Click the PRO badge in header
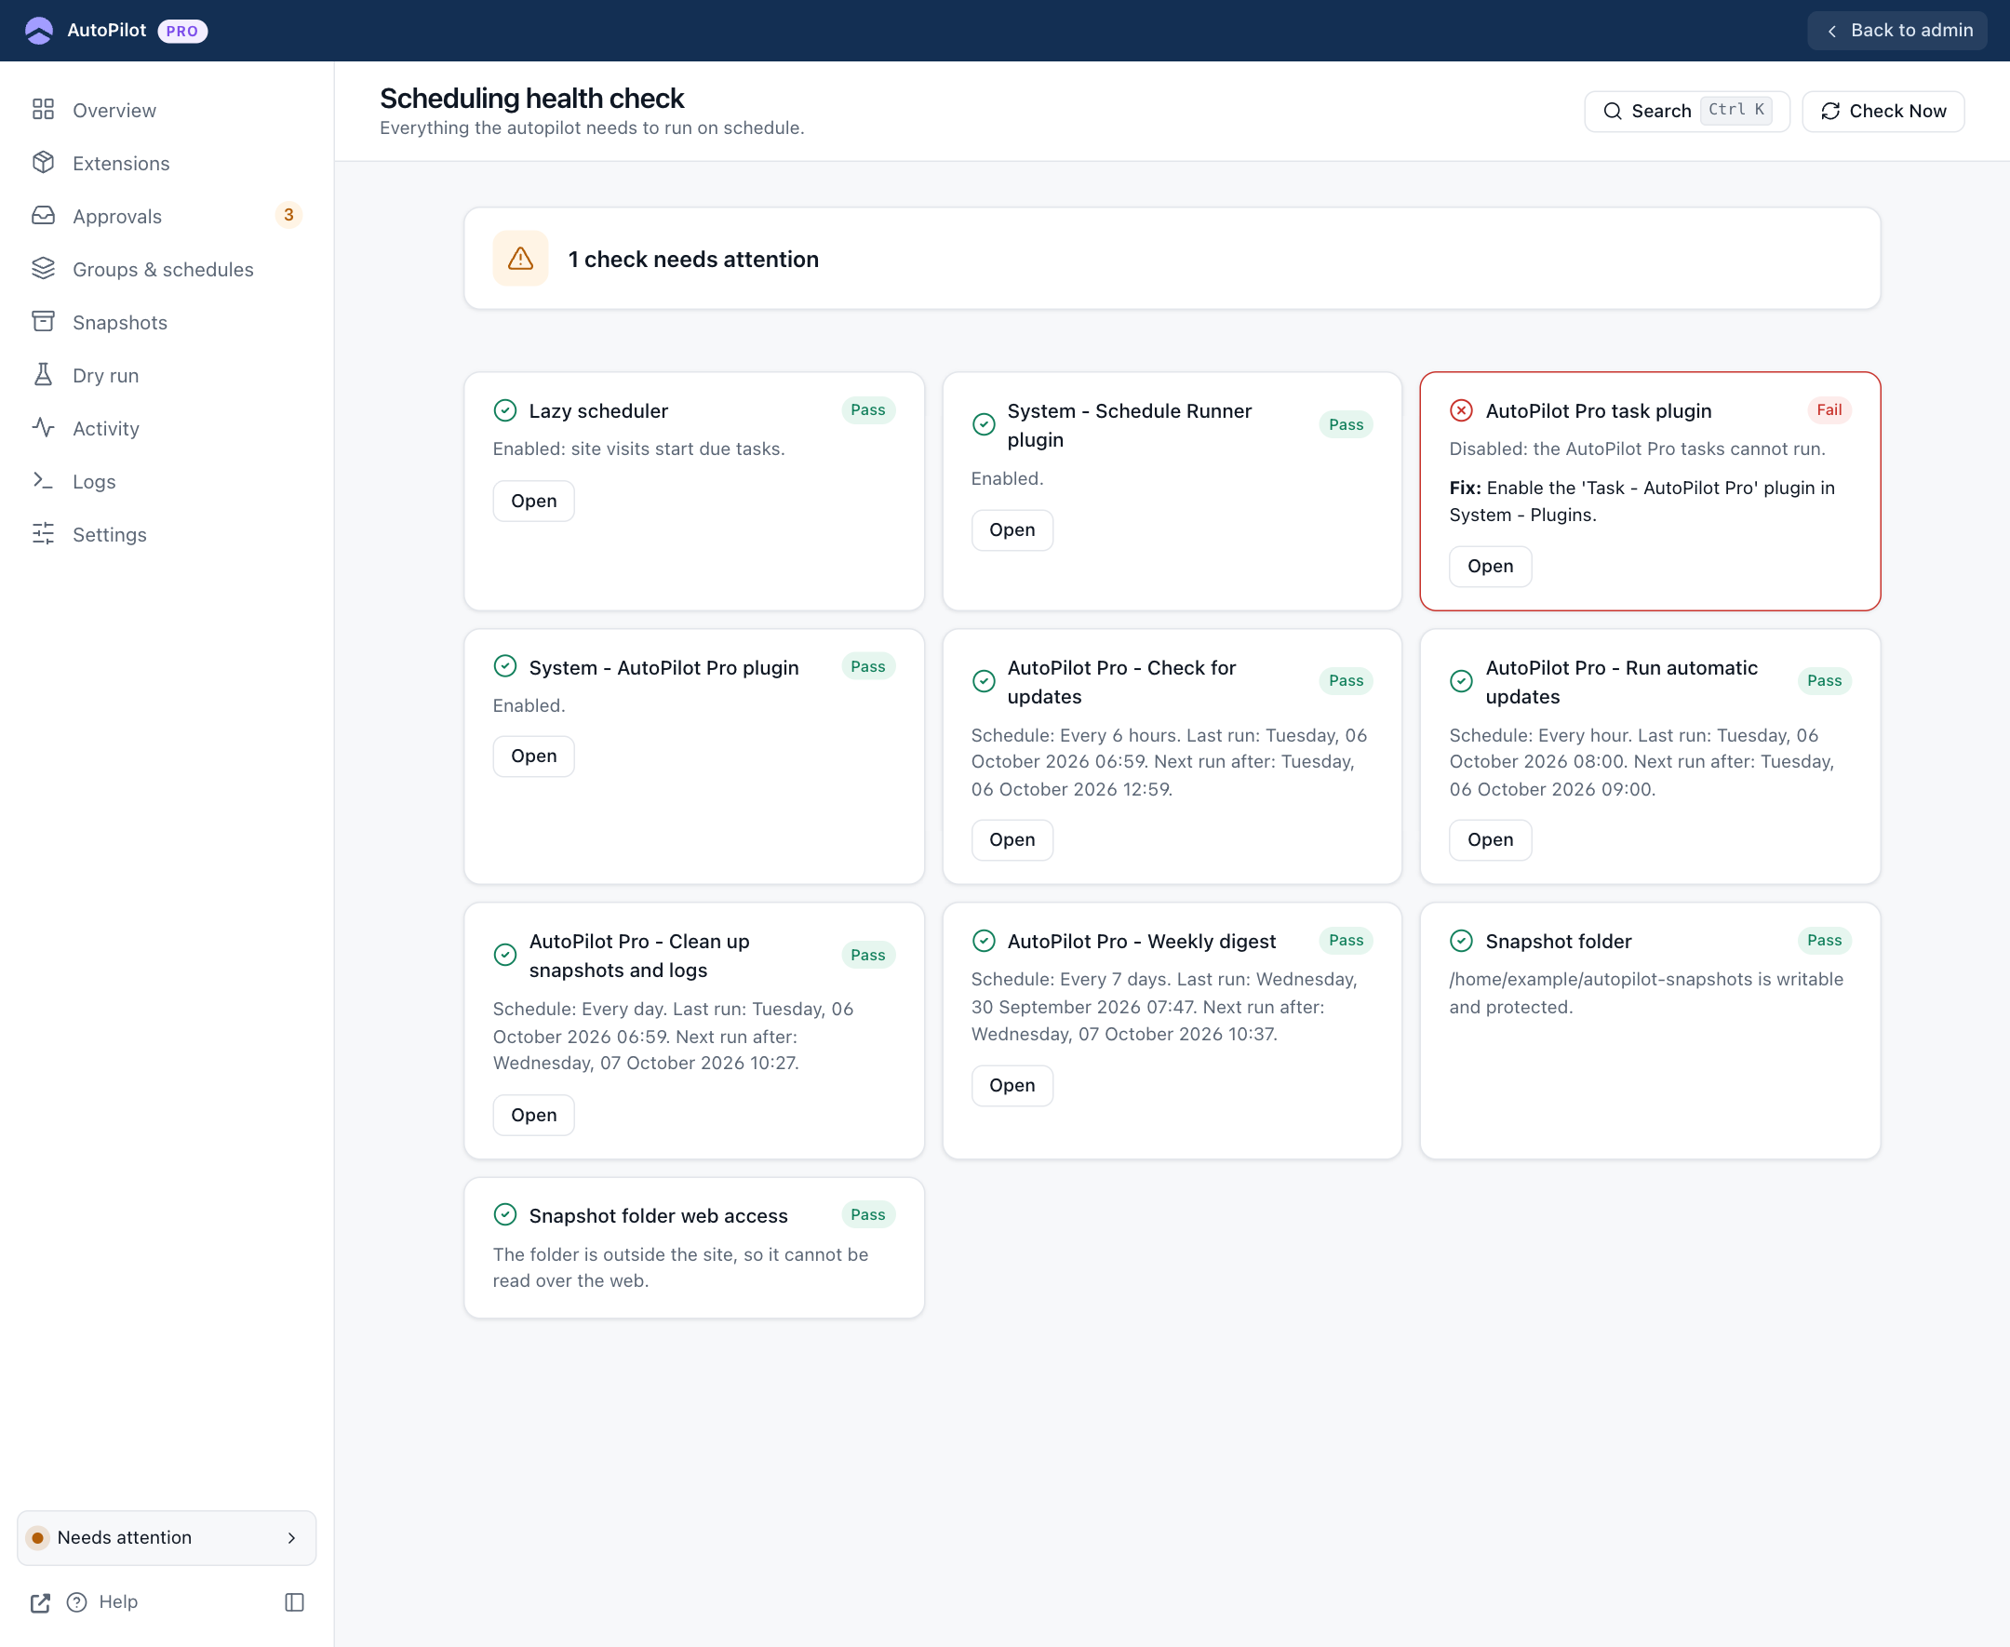Viewport: 2010px width, 1647px height. [x=182, y=31]
